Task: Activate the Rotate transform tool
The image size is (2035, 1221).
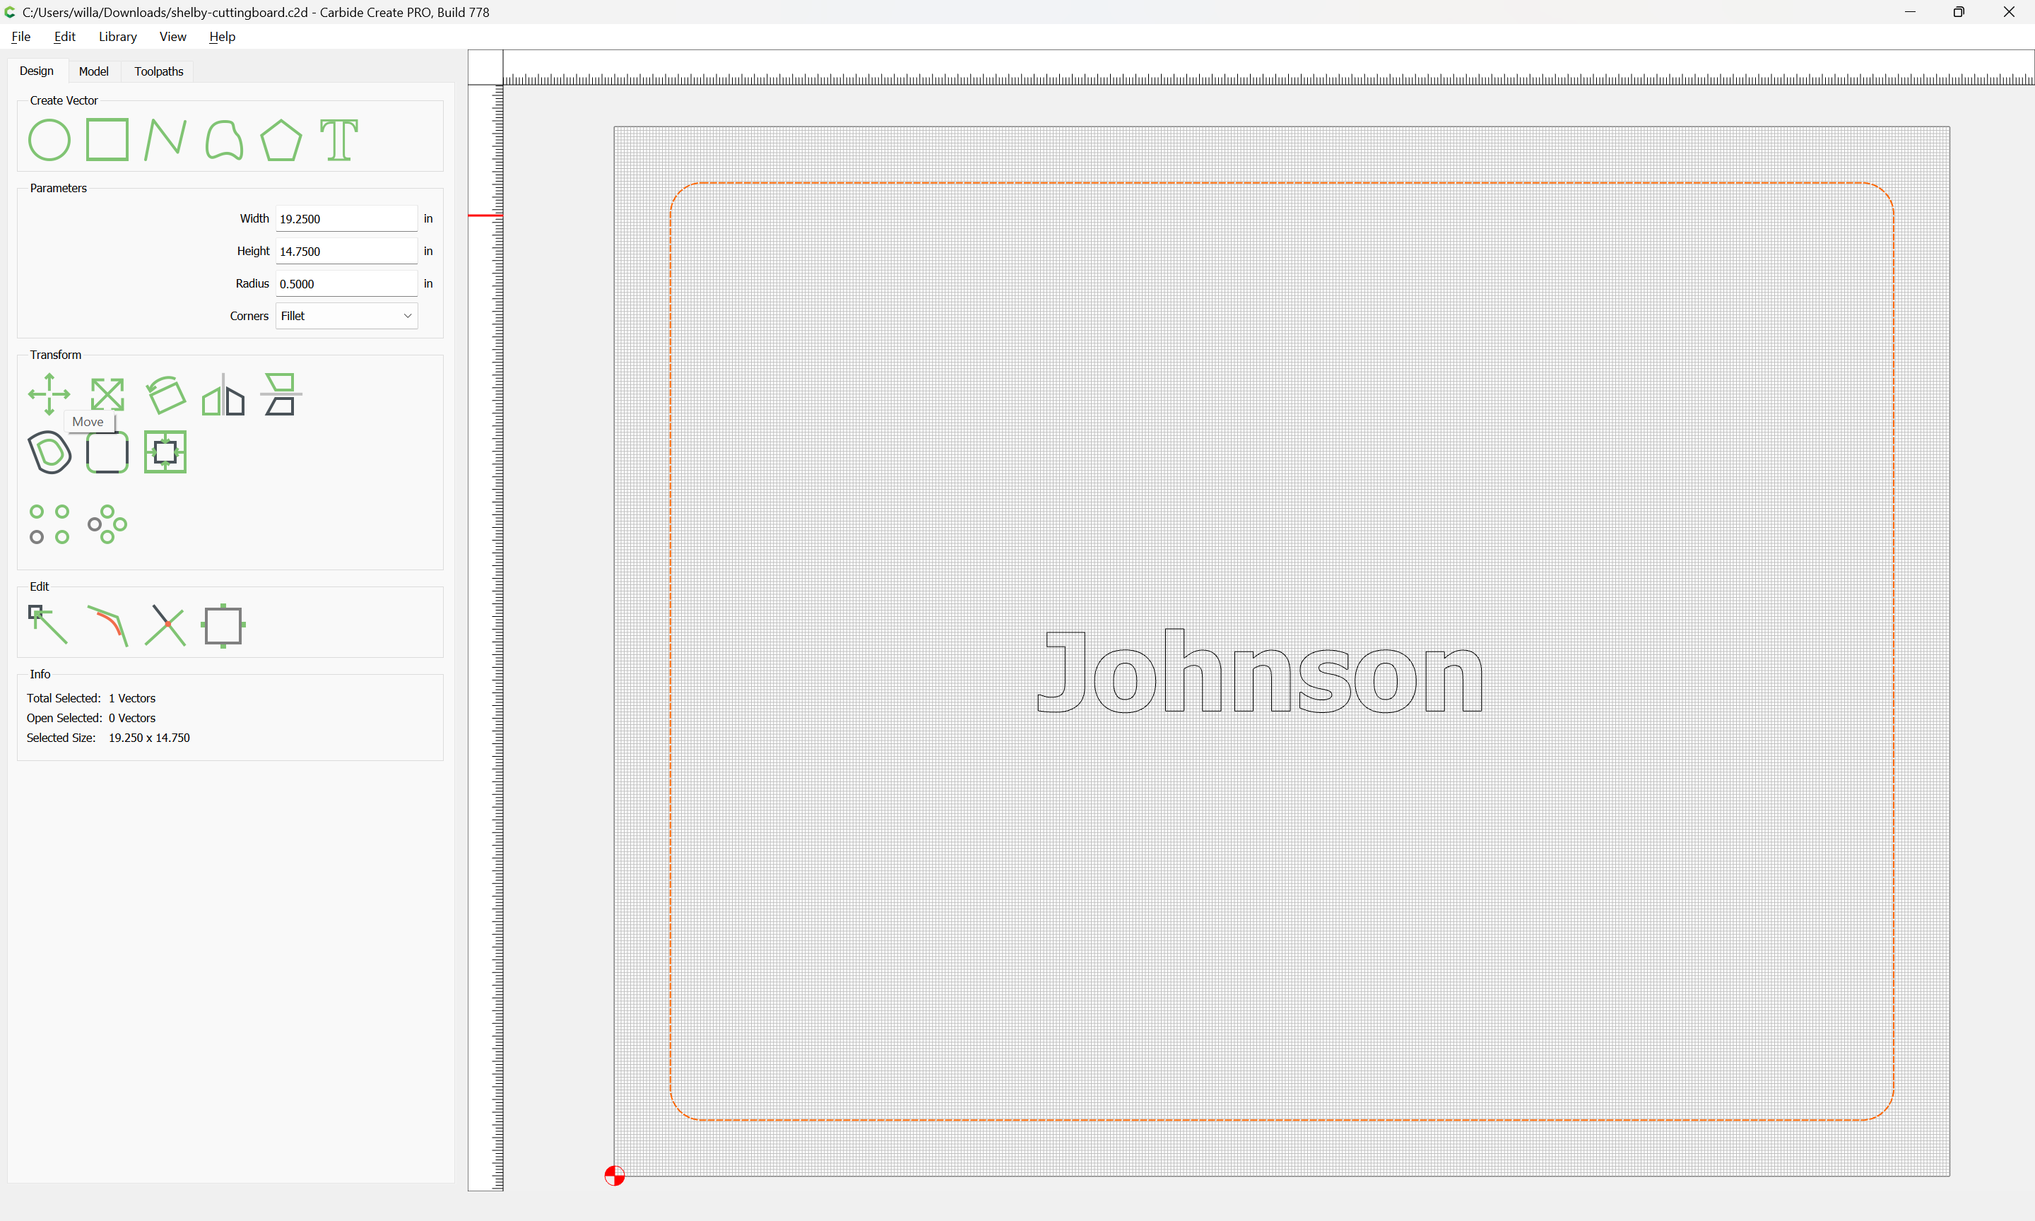Action: click(x=165, y=394)
